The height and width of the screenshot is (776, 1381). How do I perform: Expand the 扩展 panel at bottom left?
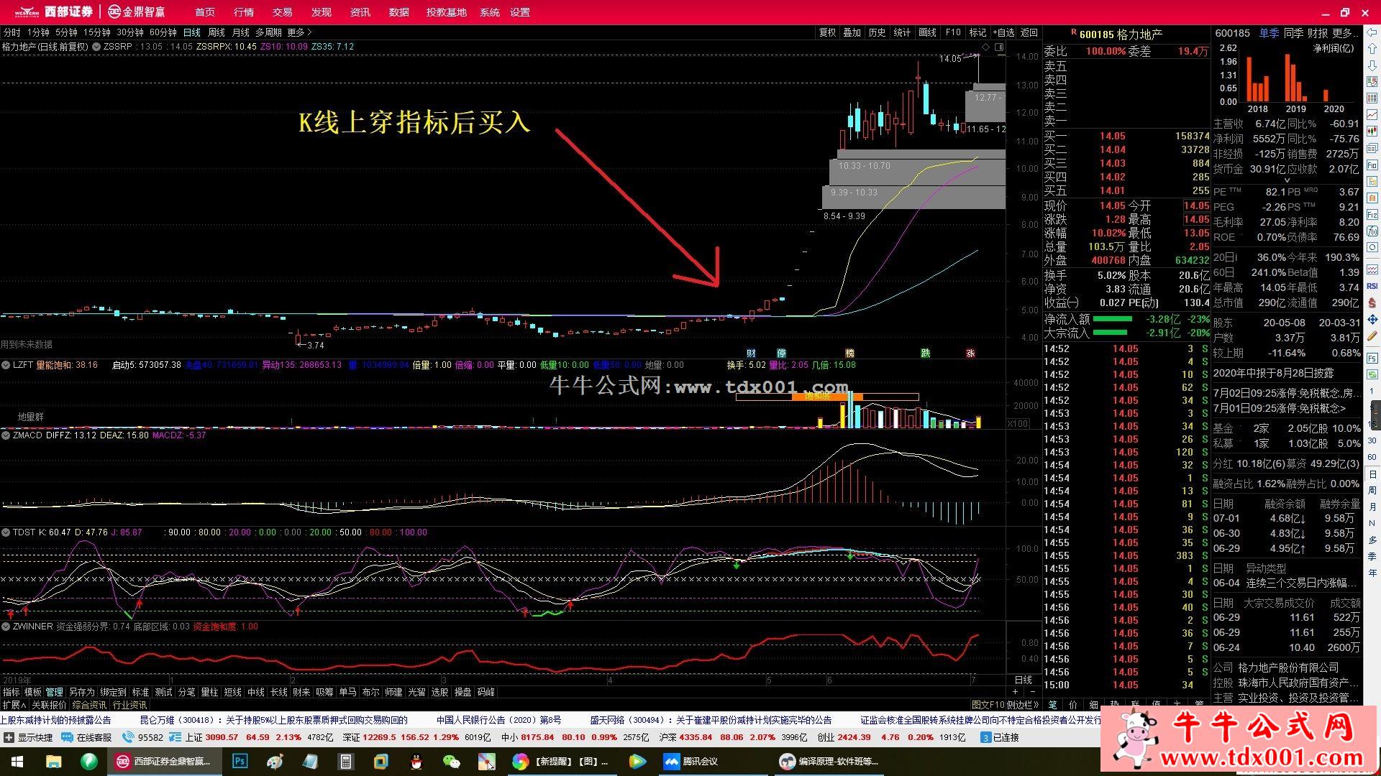point(14,705)
